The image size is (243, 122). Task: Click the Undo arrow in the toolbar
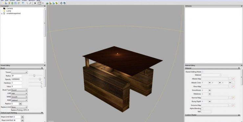[x=27, y=3]
